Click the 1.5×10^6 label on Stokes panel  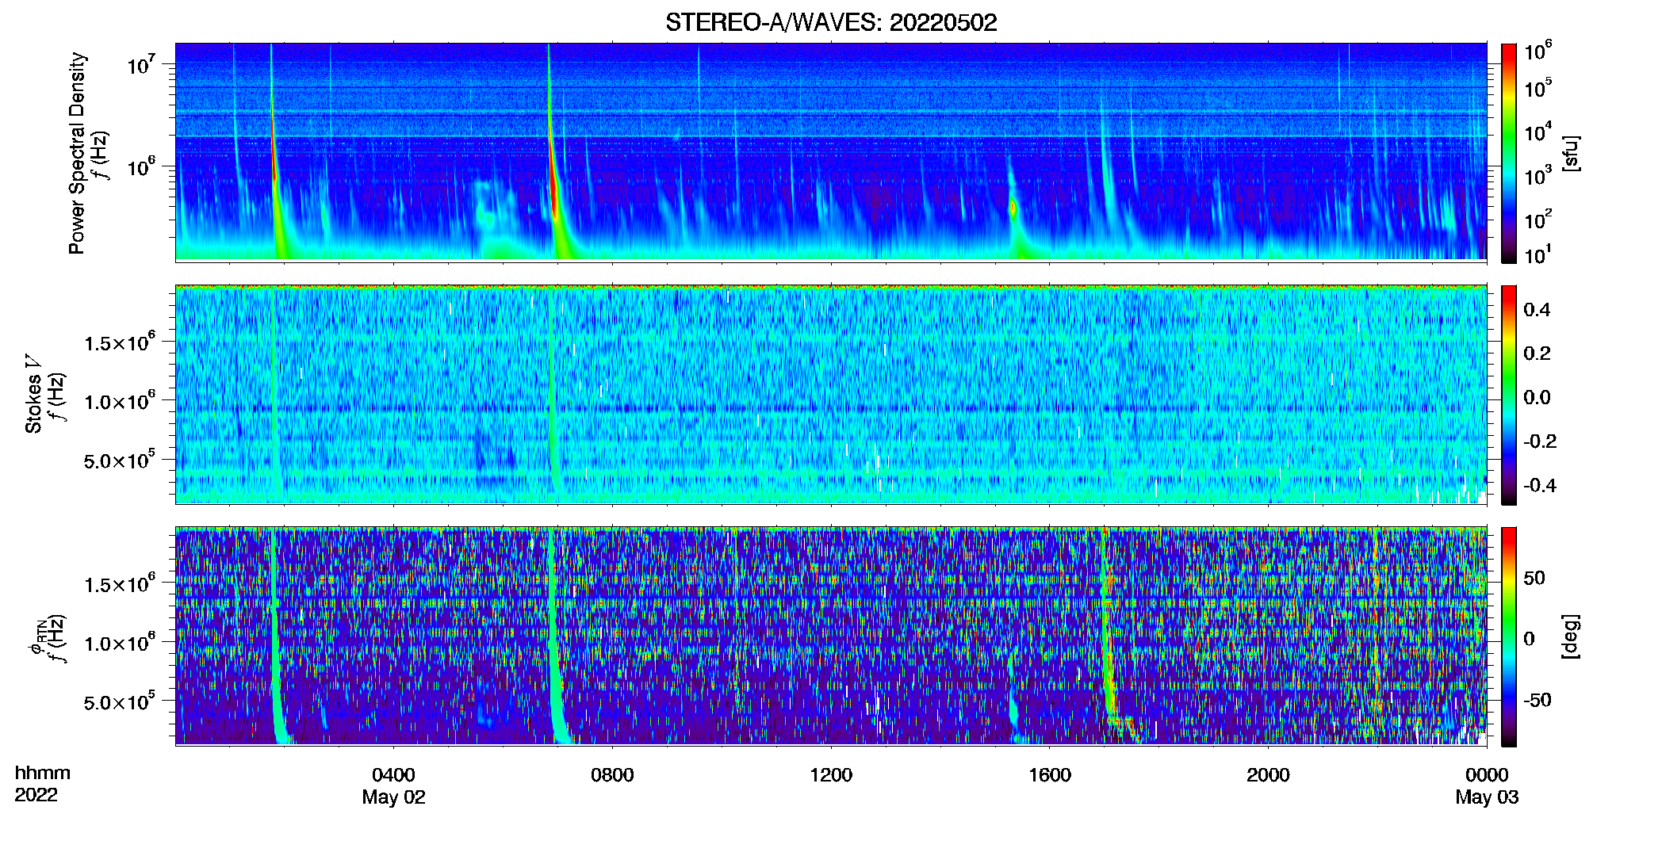(119, 342)
